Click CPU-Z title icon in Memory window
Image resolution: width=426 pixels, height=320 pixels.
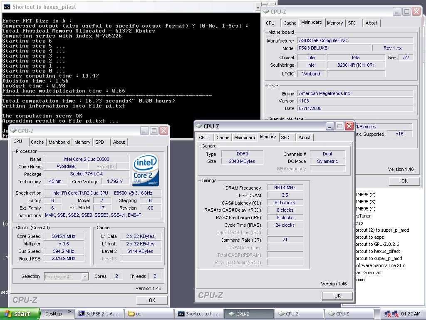tap(199, 126)
